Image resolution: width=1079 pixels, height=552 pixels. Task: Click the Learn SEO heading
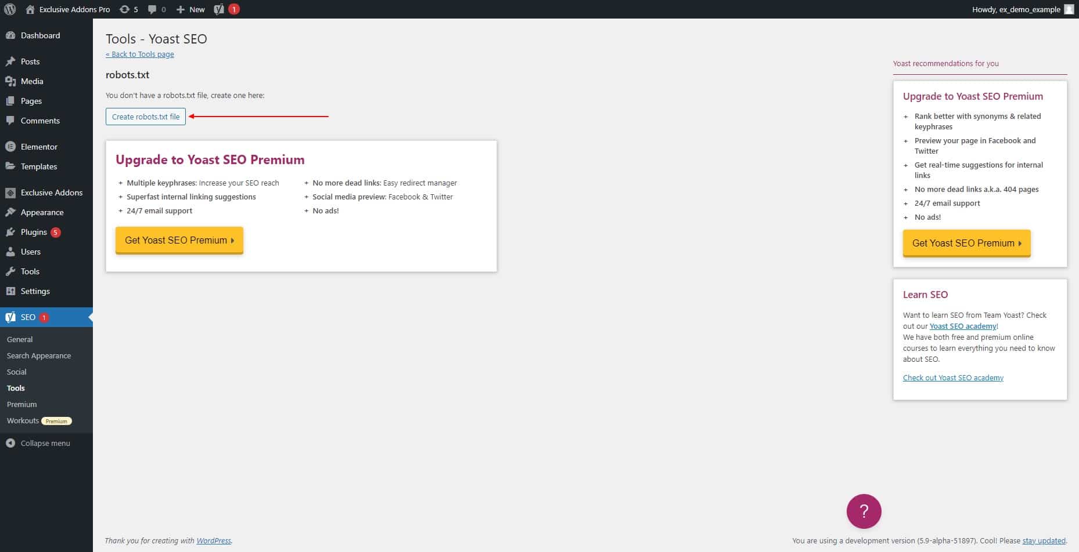[925, 295]
